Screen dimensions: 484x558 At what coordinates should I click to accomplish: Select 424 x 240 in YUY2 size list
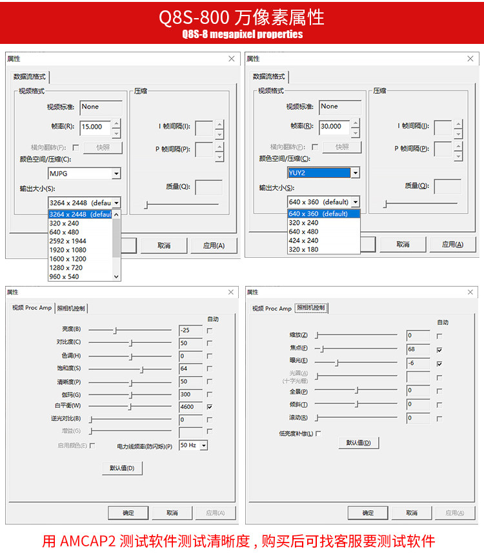323,240
